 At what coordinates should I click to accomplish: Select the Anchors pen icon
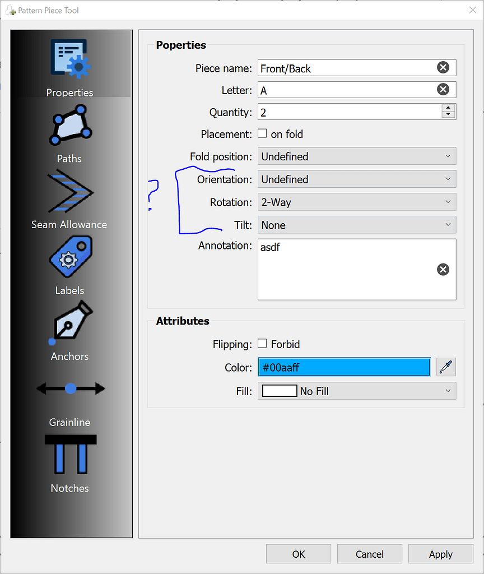pos(69,323)
